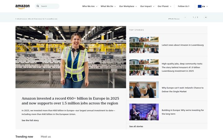
Task: Open the €1.9 billion Luxembourg investment story
Action: click(x=182, y=67)
